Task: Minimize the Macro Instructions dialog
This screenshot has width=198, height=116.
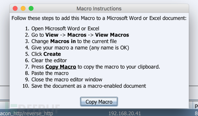Action: coord(23,8)
